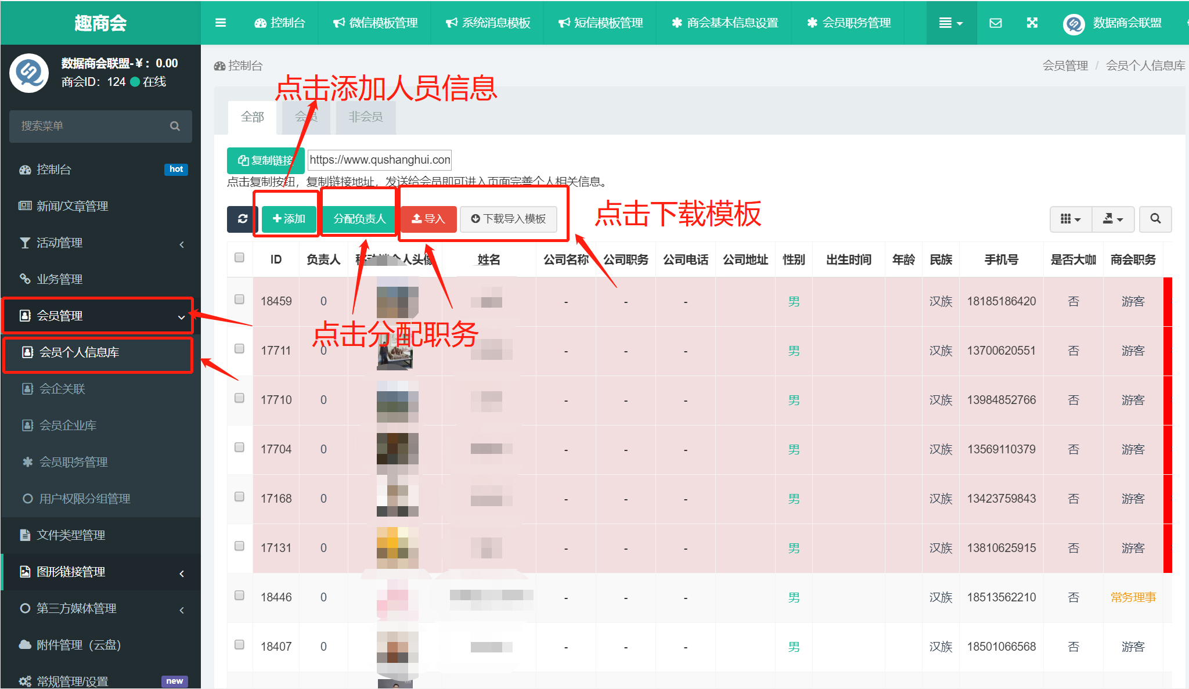Open 会员企业库 in the sidebar
The width and height of the screenshot is (1189, 689).
(x=67, y=425)
